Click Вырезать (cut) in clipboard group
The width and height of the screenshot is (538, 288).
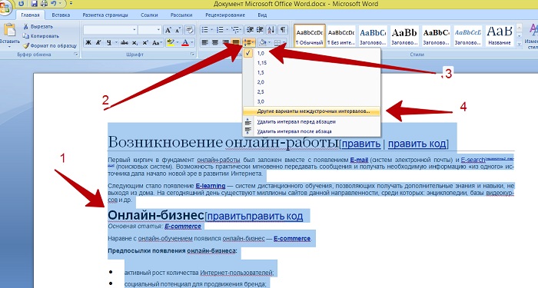click(x=38, y=26)
